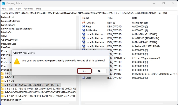
Task: Select the PasswordLess key
Action: pos(9,44)
